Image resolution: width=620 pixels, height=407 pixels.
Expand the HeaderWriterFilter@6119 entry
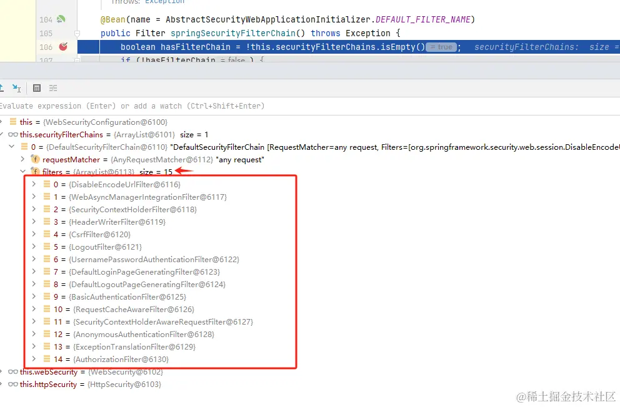[x=34, y=222]
